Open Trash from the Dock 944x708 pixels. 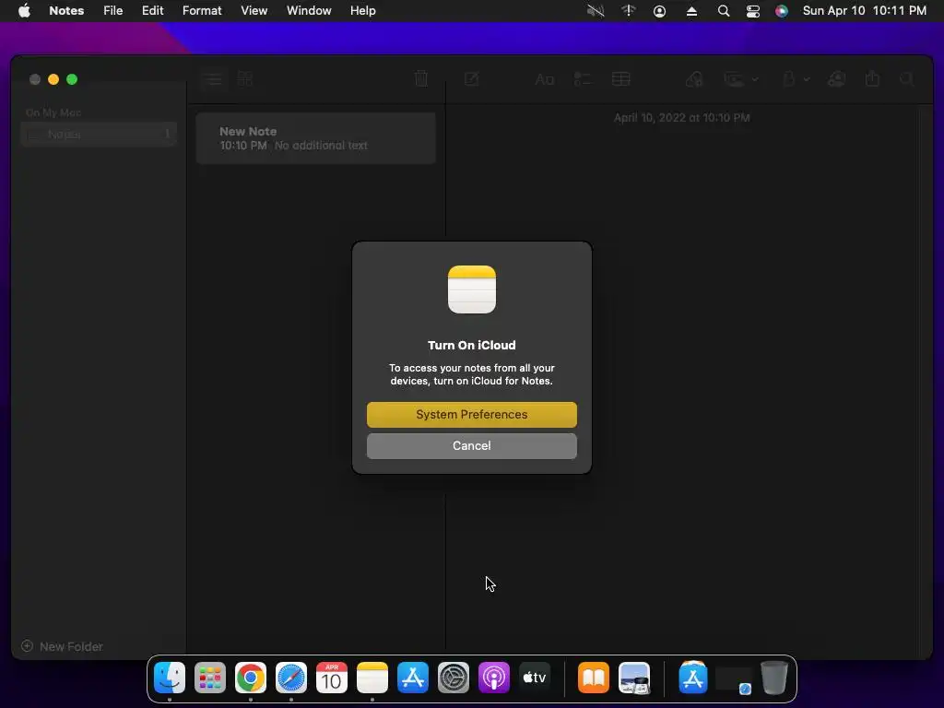tap(774, 678)
